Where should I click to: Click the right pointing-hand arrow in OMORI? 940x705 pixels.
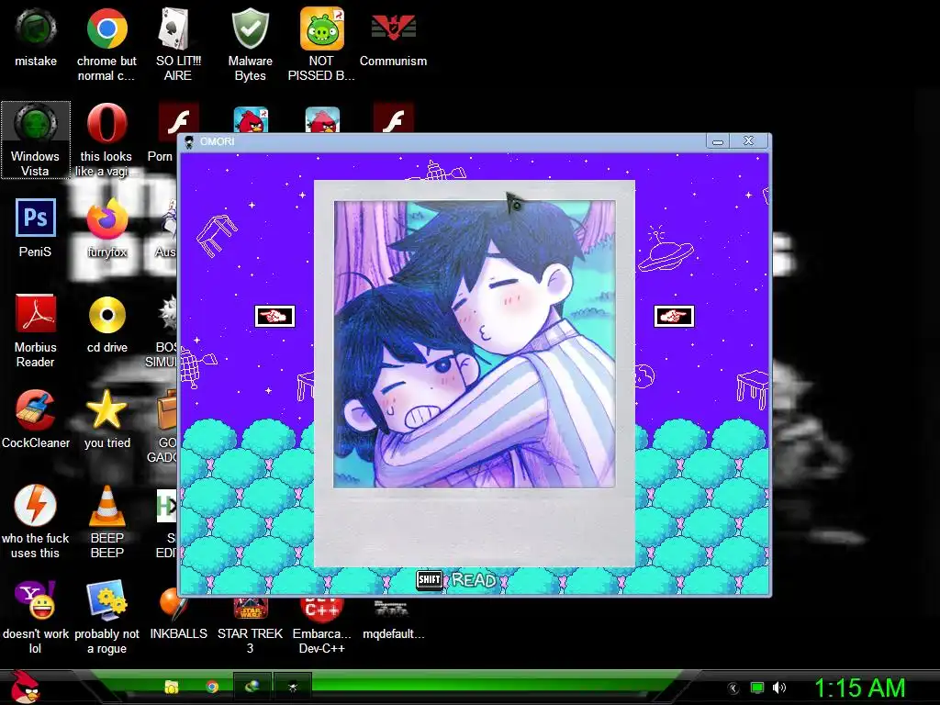(674, 316)
